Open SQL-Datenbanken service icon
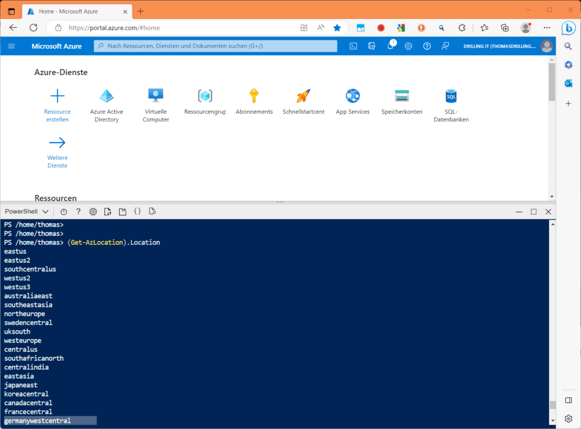581x429 pixels. pyautogui.click(x=451, y=96)
